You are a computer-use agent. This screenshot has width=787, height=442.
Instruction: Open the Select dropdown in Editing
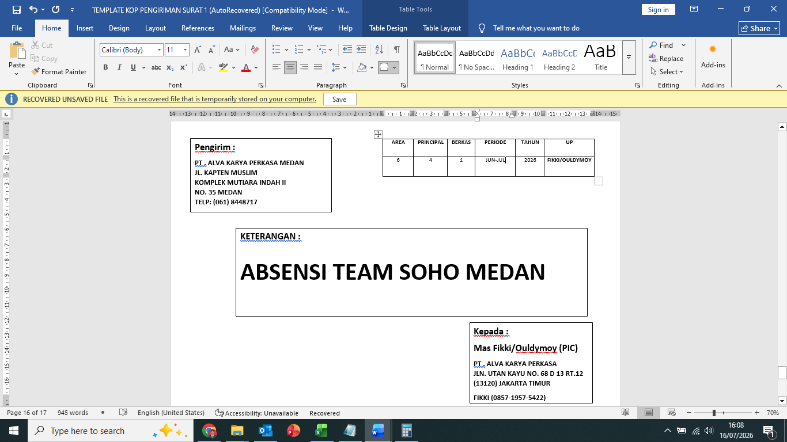667,72
